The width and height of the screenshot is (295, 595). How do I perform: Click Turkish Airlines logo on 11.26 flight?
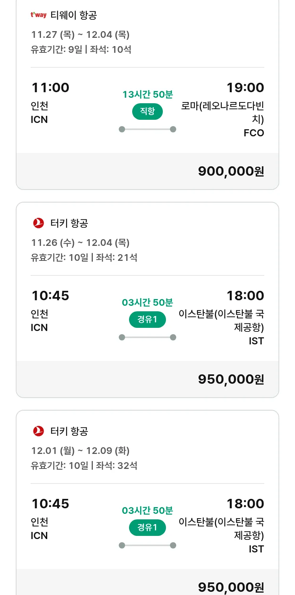(x=39, y=223)
